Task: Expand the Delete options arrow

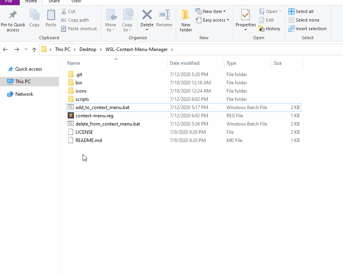Action: pyautogui.click(x=147, y=30)
